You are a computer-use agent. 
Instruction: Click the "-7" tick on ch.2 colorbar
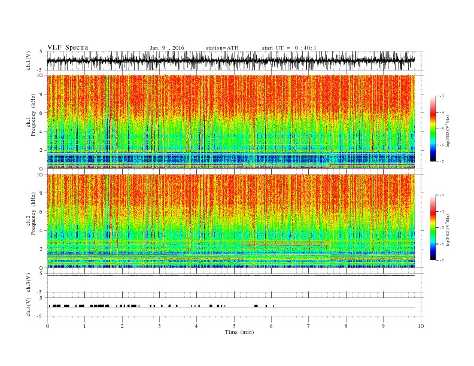pos(442,260)
